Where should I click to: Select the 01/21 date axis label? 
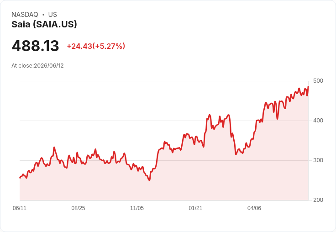(195, 208)
